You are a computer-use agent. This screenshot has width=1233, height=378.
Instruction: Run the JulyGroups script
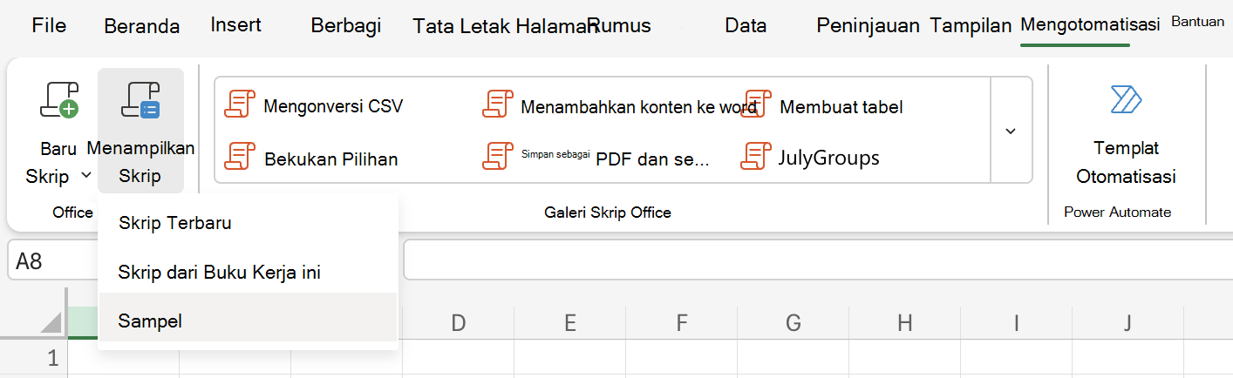point(810,158)
